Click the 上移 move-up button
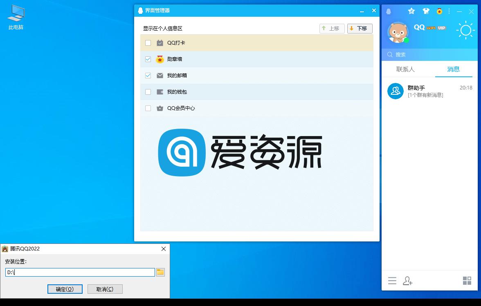 [x=332, y=29]
